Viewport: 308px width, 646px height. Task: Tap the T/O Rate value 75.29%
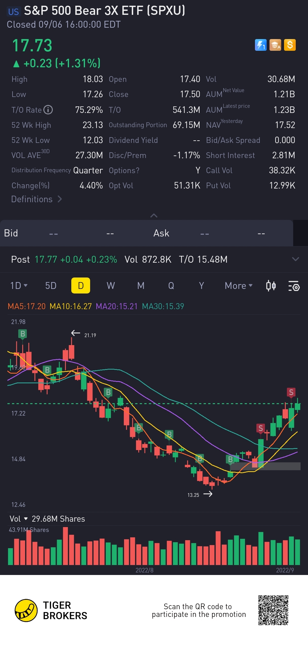89,110
